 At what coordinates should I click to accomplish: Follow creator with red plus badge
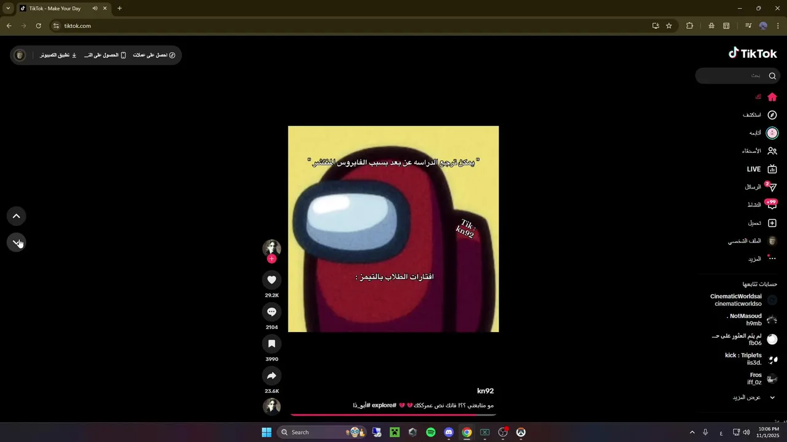[272, 259]
